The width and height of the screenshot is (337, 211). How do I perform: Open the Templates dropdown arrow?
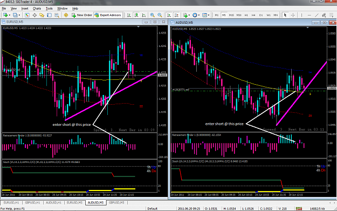click(209, 15)
